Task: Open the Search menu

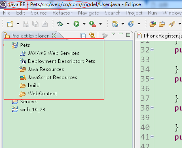Action: [112, 13]
